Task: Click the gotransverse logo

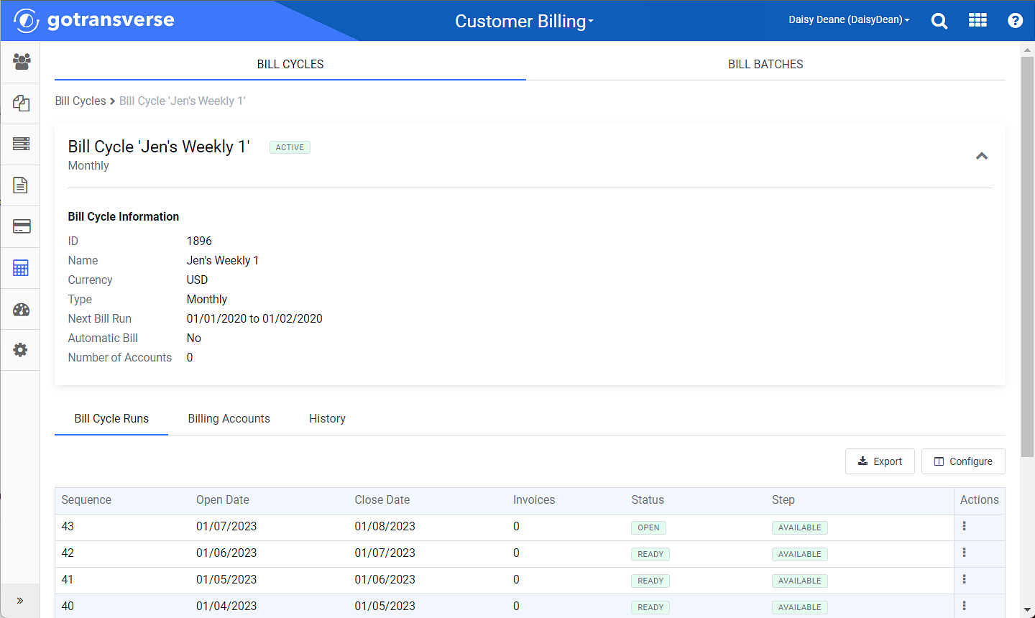Action: coord(94,20)
